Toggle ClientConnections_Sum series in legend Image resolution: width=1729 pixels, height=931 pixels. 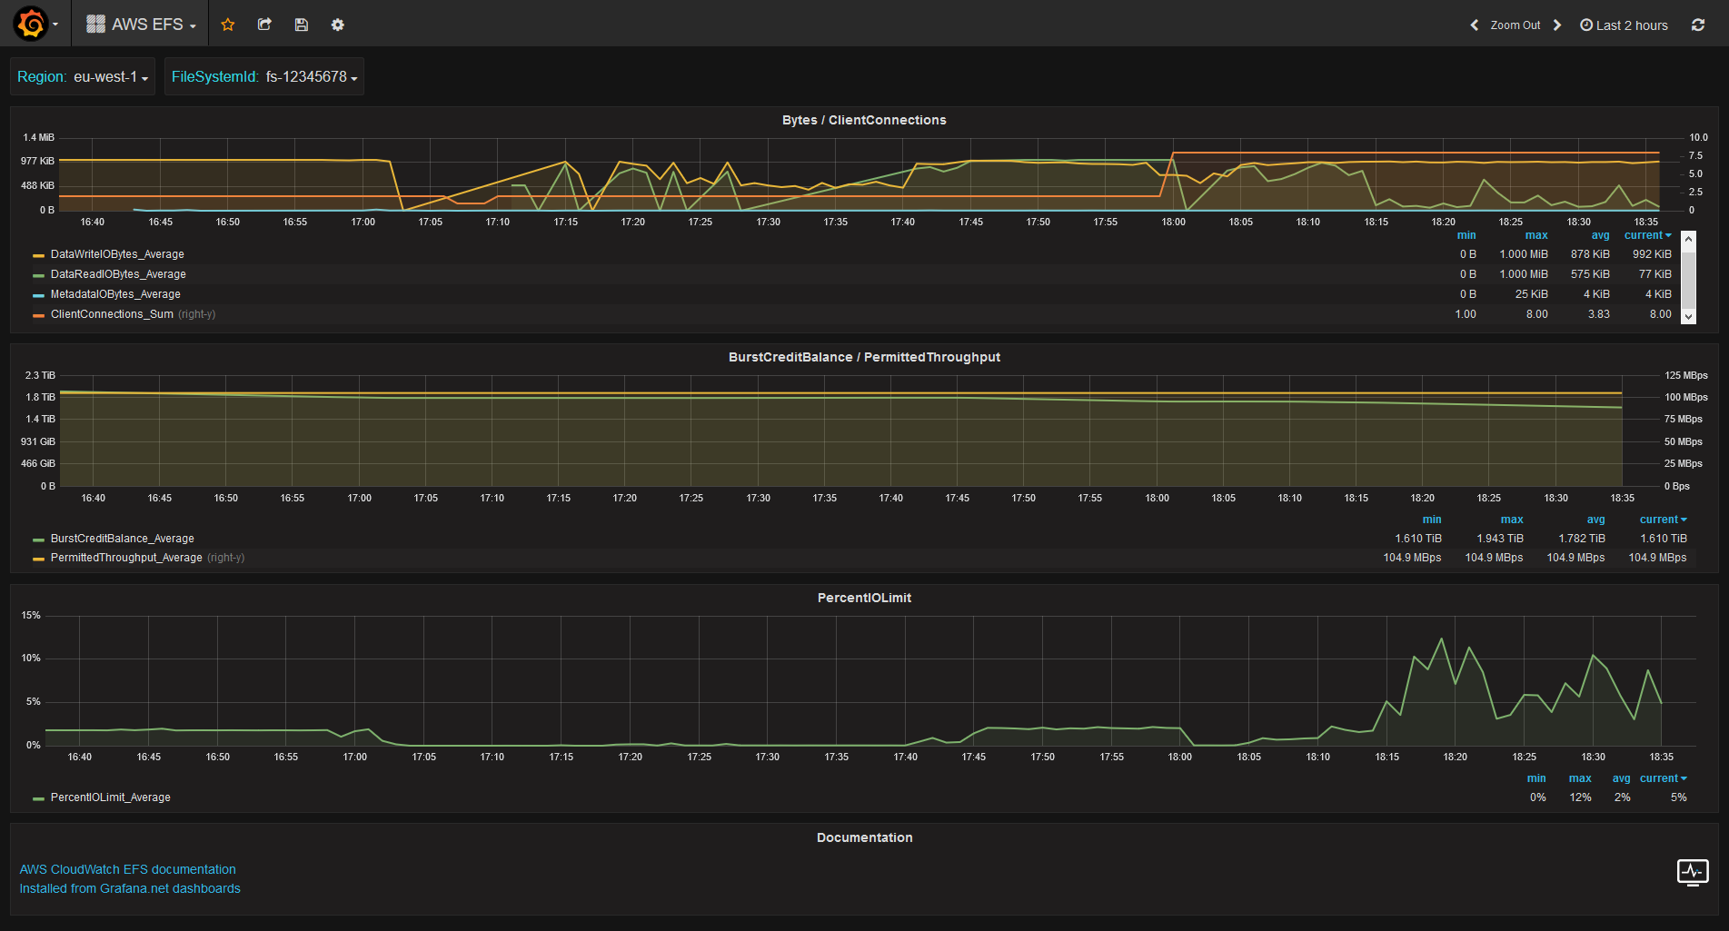pyautogui.click(x=112, y=314)
